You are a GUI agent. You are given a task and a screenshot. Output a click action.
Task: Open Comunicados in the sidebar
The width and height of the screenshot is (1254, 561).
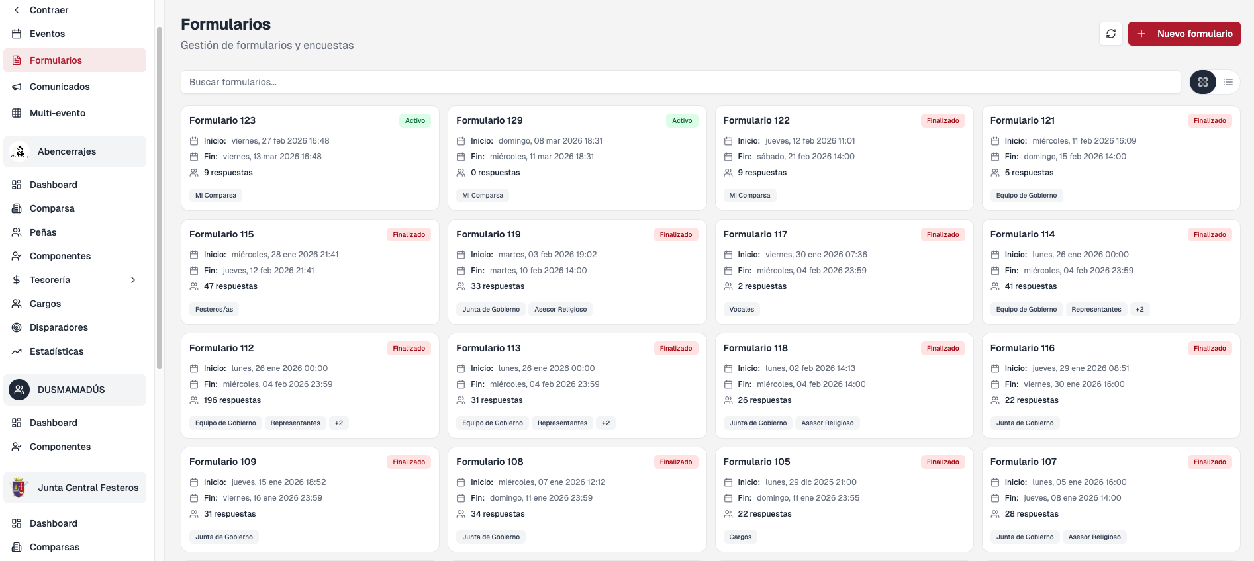(75, 87)
